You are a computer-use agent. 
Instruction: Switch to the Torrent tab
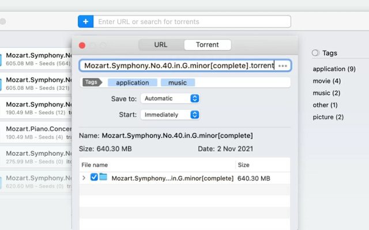point(208,45)
